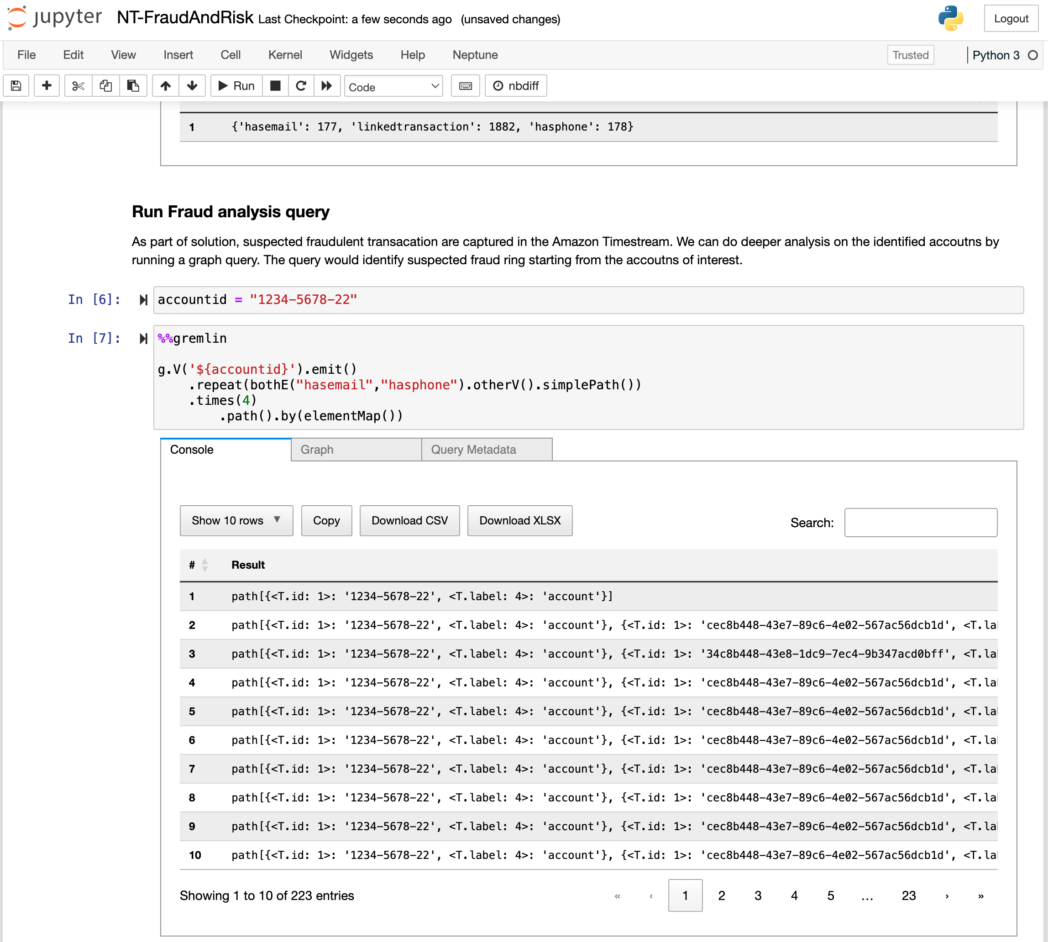This screenshot has height=942, width=1048.
Task: Open the cell type Code dropdown
Action: 393,86
